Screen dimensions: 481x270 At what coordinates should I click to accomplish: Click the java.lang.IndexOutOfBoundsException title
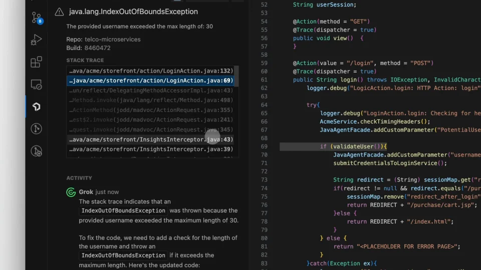coord(133,11)
